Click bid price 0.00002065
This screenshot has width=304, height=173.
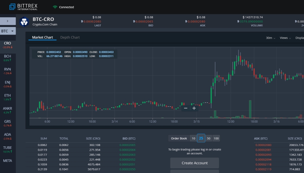coord(127,145)
